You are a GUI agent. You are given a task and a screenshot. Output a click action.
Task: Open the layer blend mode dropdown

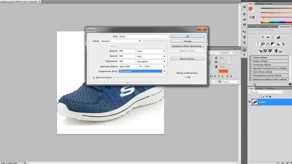point(266,92)
